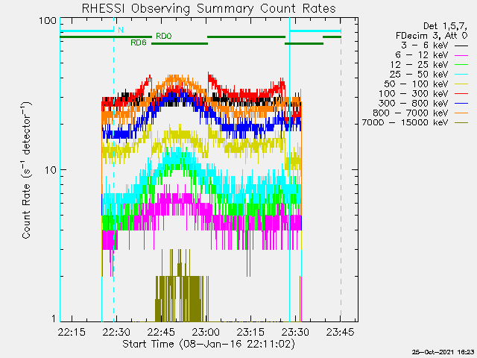Click the 'Det 1,5,7,' legend header
This screenshot has height=358, width=477.
[446, 26]
